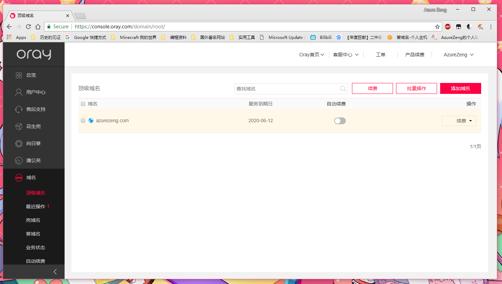The width and height of the screenshot is (502, 284).
Task: Open the 国外著名网站 bookmark folder
Action: pyautogui.click(x=208, y=37)
